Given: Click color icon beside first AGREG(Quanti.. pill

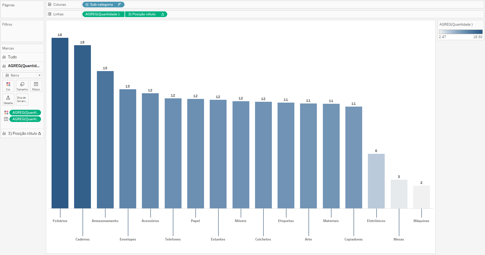Looking at the screenshot, I should click(x=6, y=113).
